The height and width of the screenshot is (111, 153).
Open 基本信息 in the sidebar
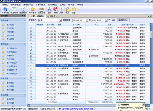(10, 83)
